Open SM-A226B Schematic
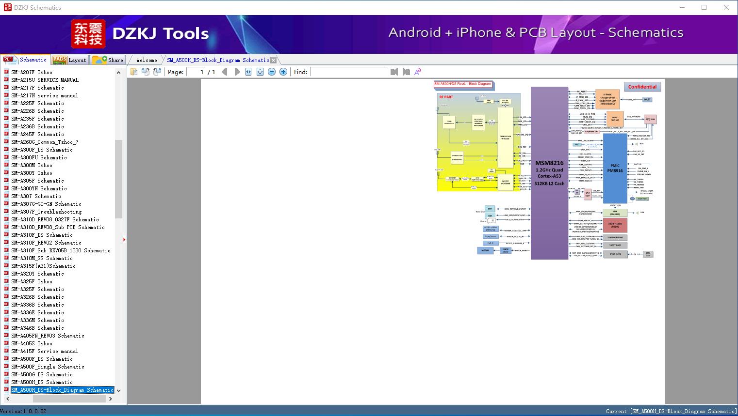738x416 pixels. [37, 111]
